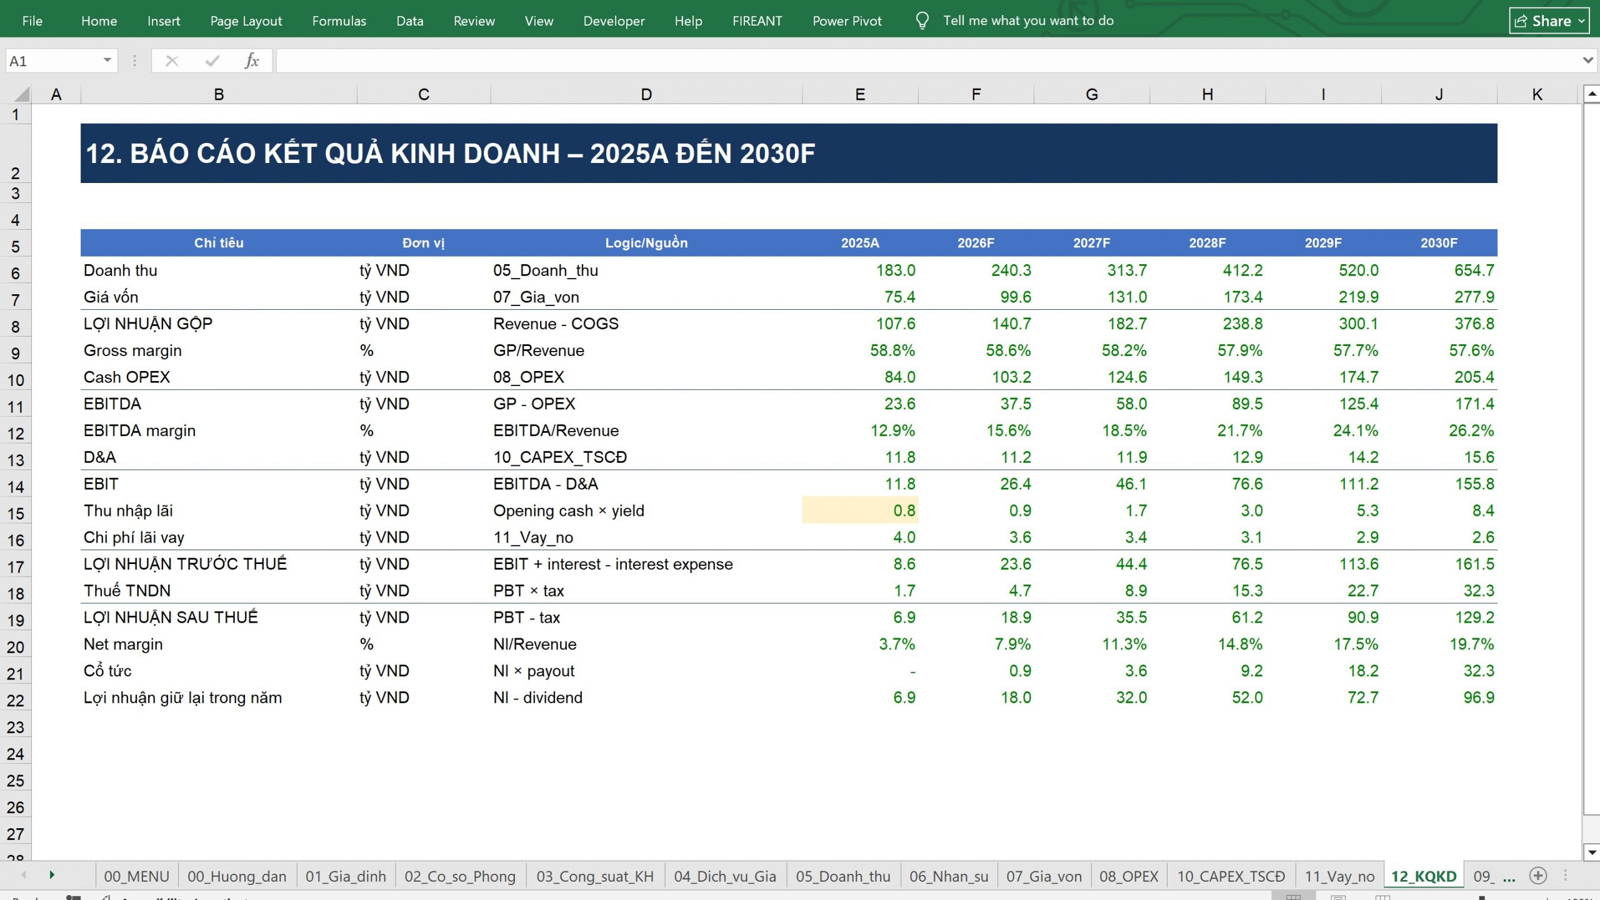Viewport: 1600px width, 900px height.
Task: Switch to the 11_Vay_no sheet tab
Action: pos(1339,876)
